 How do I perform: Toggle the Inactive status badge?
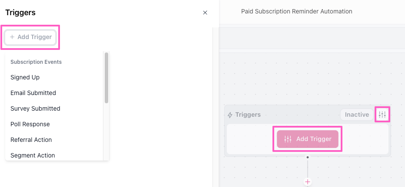tap(357, 115)
